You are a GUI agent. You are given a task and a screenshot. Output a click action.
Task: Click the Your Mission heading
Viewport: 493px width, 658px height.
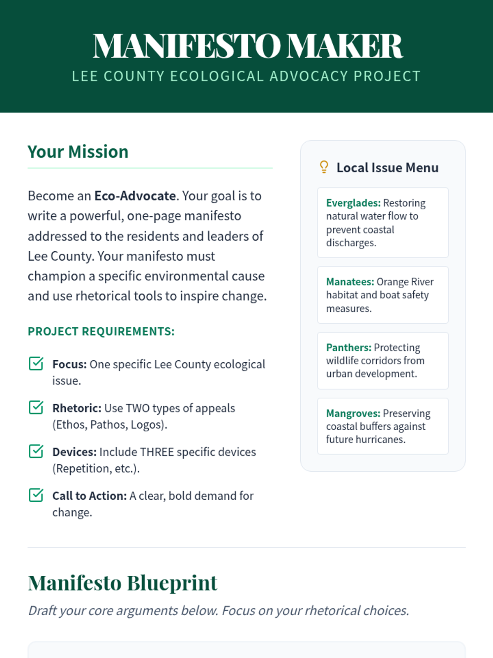[x=78, y=152]
